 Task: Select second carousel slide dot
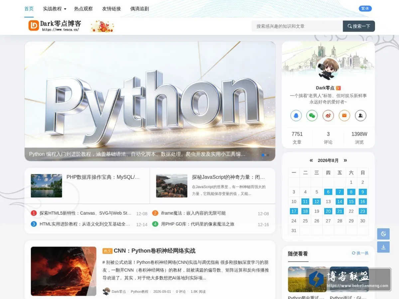[x=268, y=155]
